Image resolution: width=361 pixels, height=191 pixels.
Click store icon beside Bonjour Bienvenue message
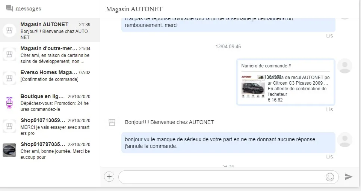tap(112, 122)
